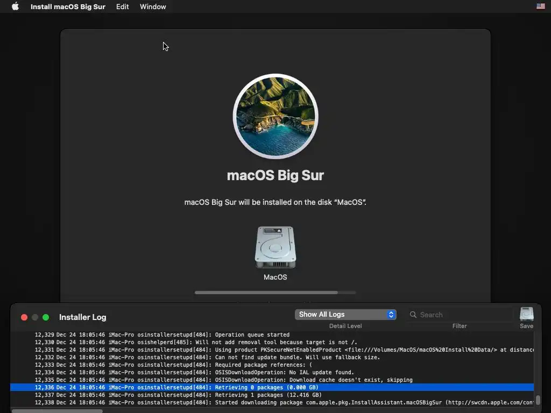Select log line 12,337 Retrieving 1 packages
The height and width of the screenshot is (413, 551).
[x=272, y=395]
